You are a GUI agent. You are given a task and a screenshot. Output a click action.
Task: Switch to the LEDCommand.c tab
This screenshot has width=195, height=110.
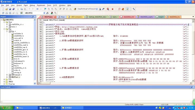point(75,17)
